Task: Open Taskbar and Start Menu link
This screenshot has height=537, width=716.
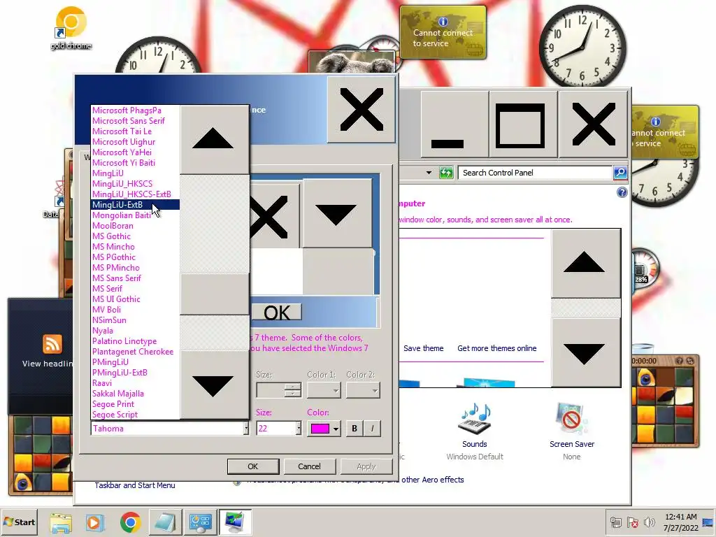Action: point(135,485)
